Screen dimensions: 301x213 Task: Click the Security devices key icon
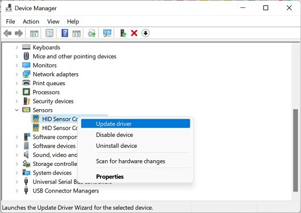(27, 101)
